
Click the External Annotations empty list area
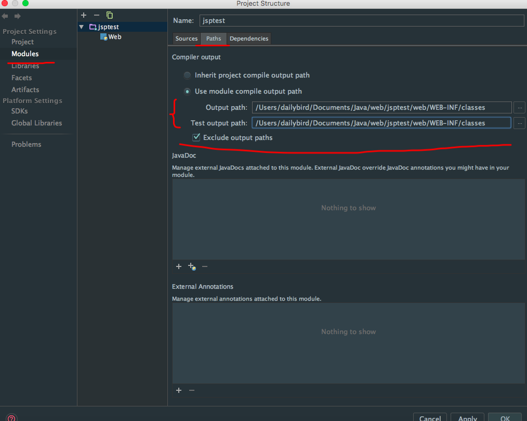click(349, 343)
